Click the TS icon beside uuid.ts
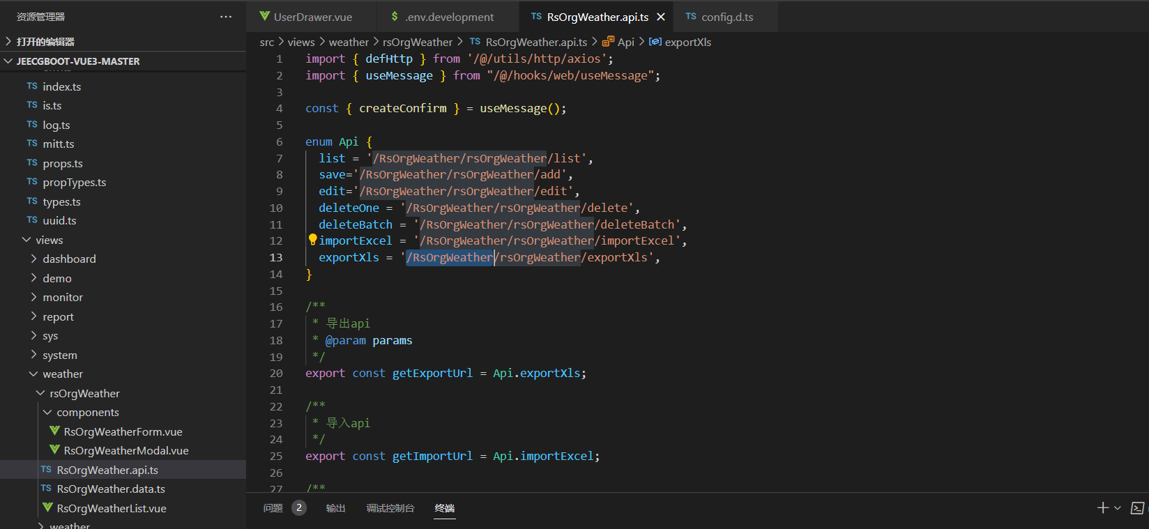The width and height of the screenshot is (1149, 529). [x=32, y=220]
